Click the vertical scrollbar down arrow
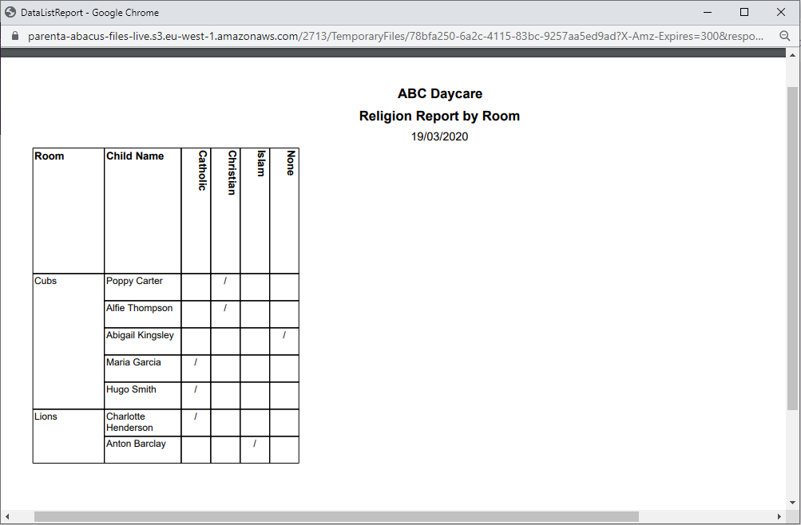The width and height of the screenshot is (801, 525). 792,503
